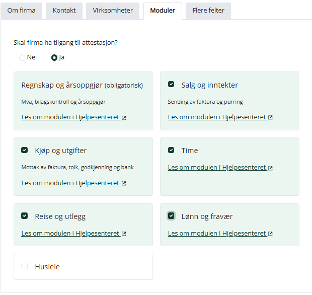This screenshot has width=312, height=295.
Task: Switch to the Kontakt tab
Action: click(x=64, y=11)
